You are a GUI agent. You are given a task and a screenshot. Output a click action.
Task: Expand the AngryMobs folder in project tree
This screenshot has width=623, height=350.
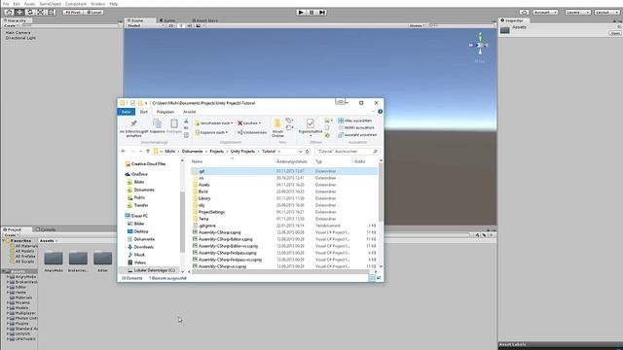8,277
